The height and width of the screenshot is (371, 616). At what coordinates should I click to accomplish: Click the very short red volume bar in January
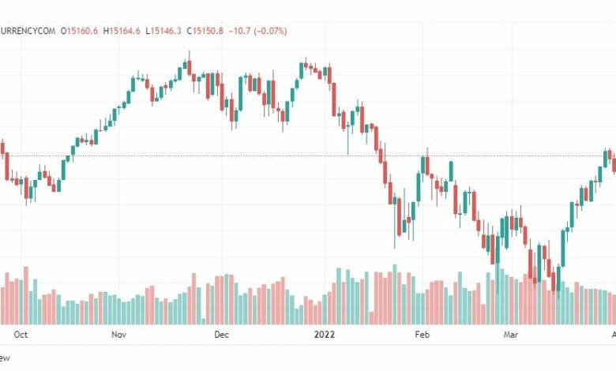[x=371, y=318]
